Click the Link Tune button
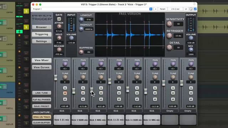Viewport: 228px width, 128px height. tap(42, 93)
